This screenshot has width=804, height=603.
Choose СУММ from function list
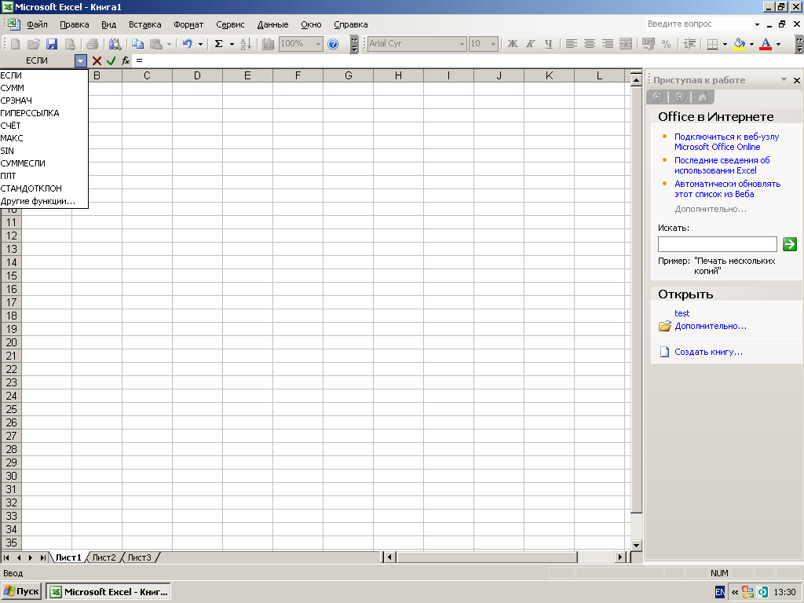pyautogui.click(x=44, y=88)
